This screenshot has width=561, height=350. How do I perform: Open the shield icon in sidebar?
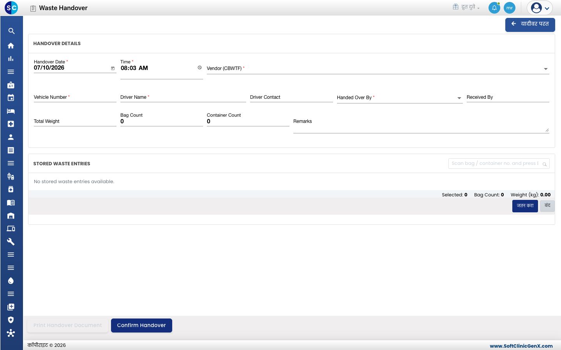pyautogui.click(x=11, y=320)
